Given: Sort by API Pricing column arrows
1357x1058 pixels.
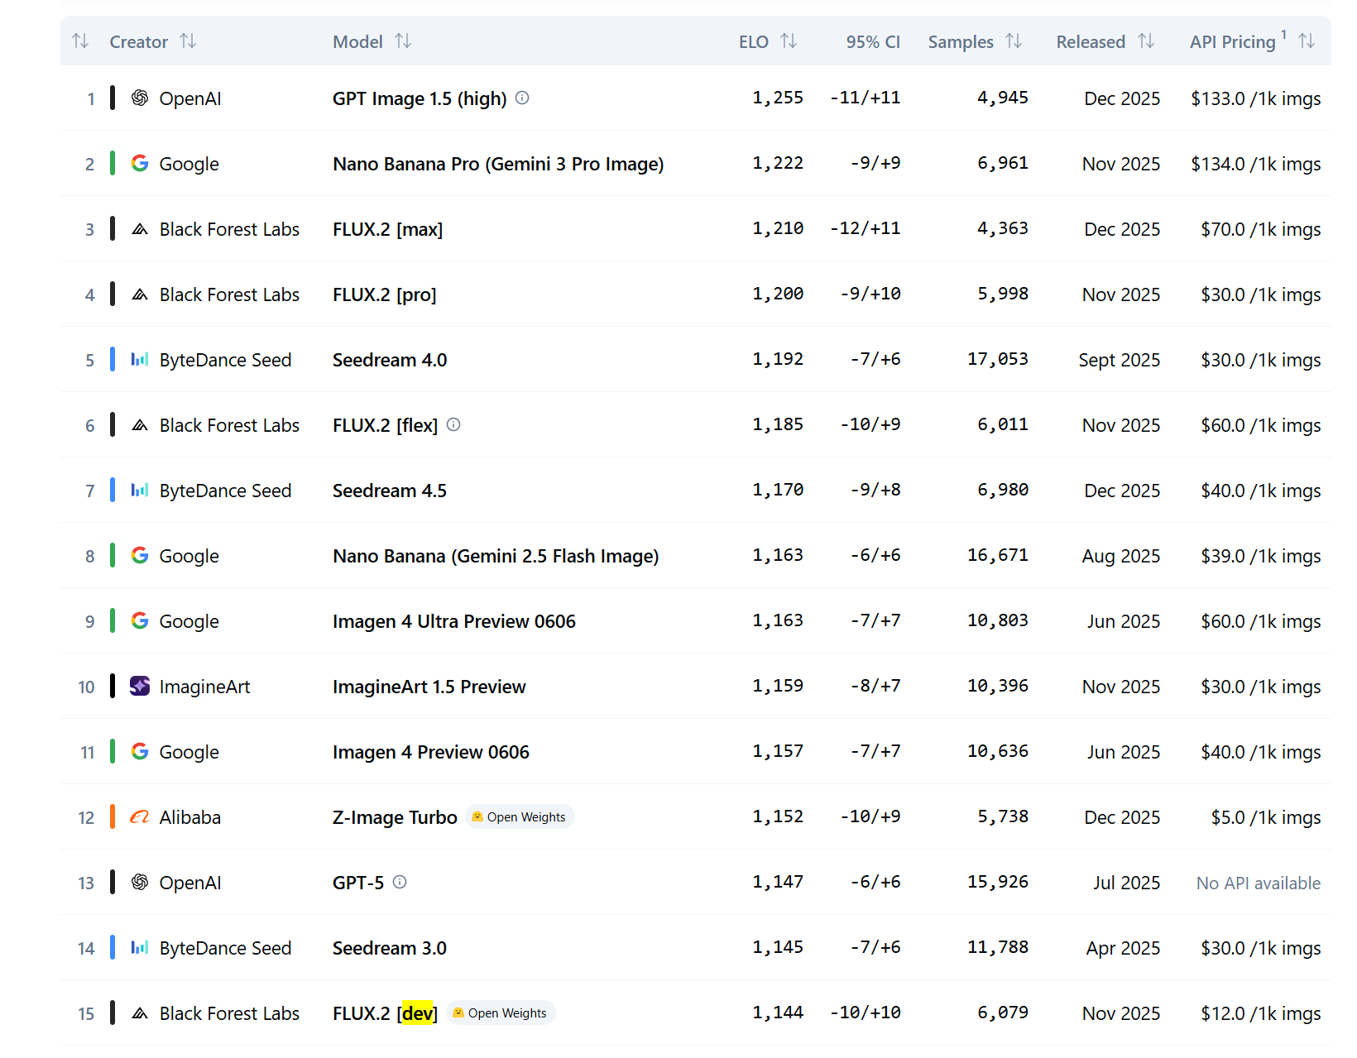Looking at the screenshot, I should tap(1307, 41).
